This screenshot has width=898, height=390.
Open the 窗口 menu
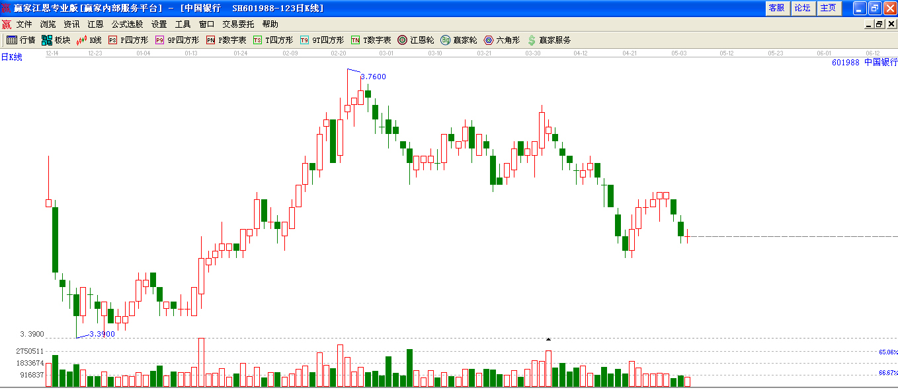click(x=206, y=24)
